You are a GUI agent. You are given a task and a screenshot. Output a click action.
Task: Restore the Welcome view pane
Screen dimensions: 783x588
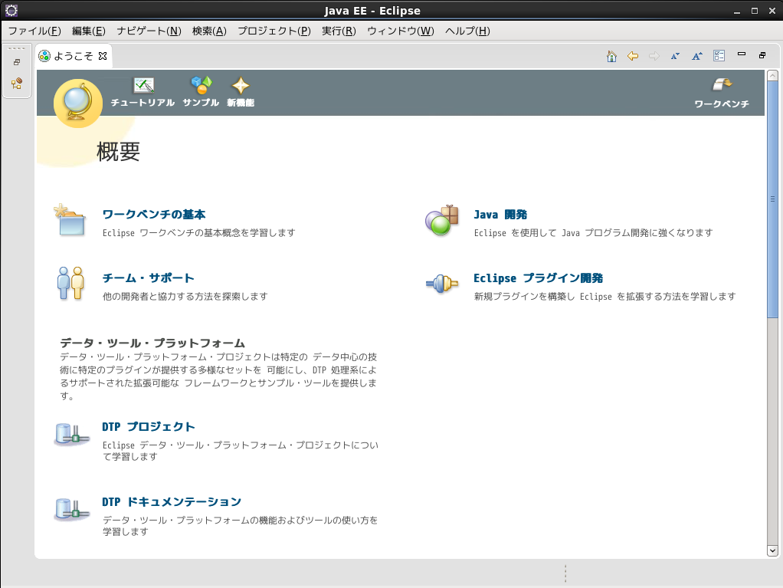(x=762, y=55)
